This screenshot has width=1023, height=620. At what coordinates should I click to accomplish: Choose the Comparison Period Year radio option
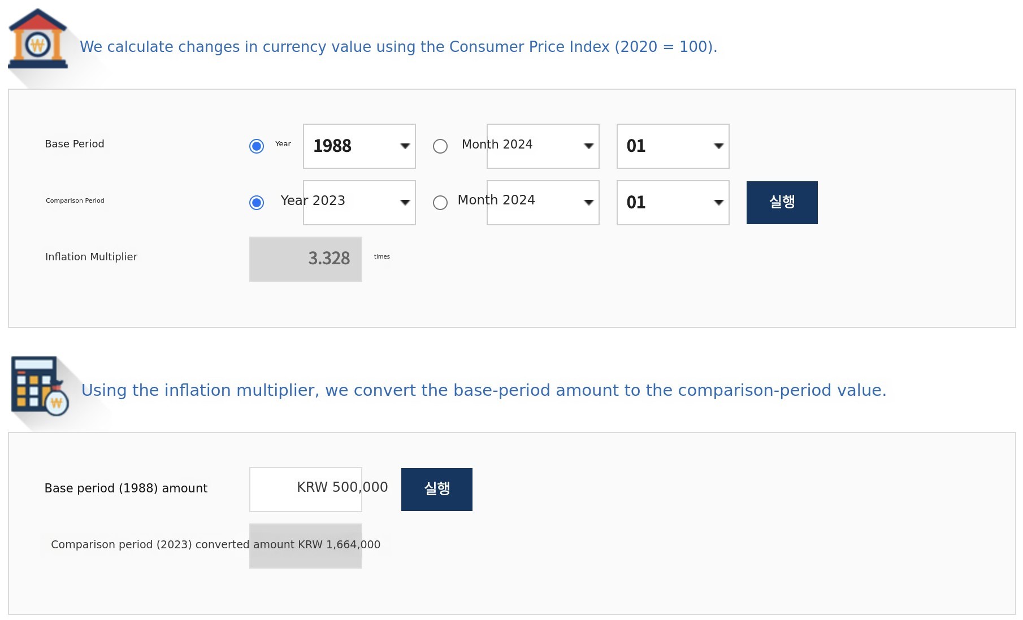tap(257, 203)
